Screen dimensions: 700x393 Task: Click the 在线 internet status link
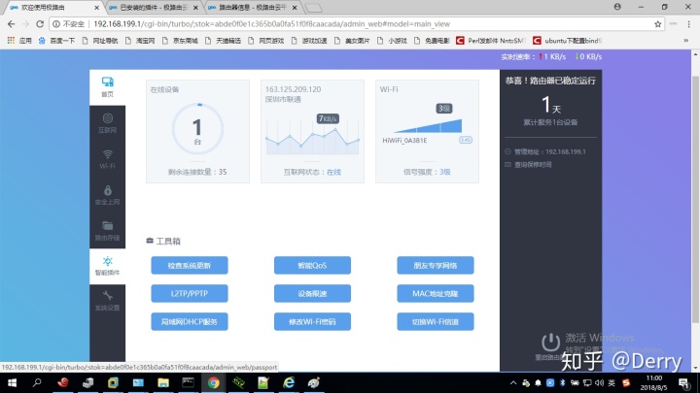333,172
